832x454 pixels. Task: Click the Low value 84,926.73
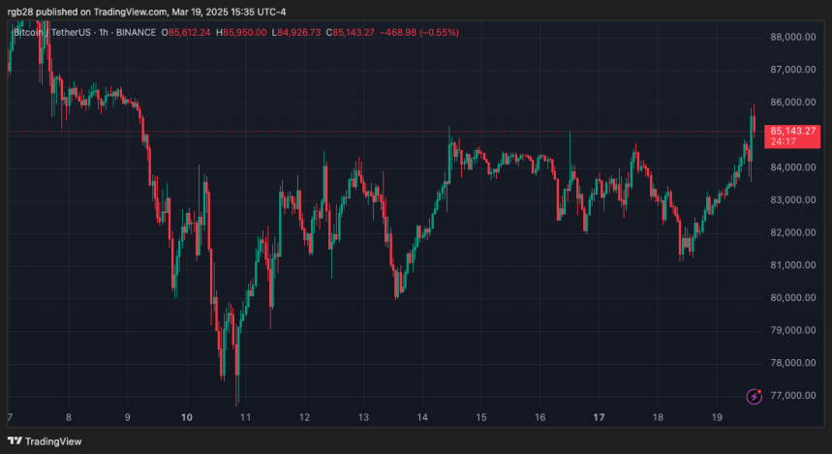[x=302, y=32]
